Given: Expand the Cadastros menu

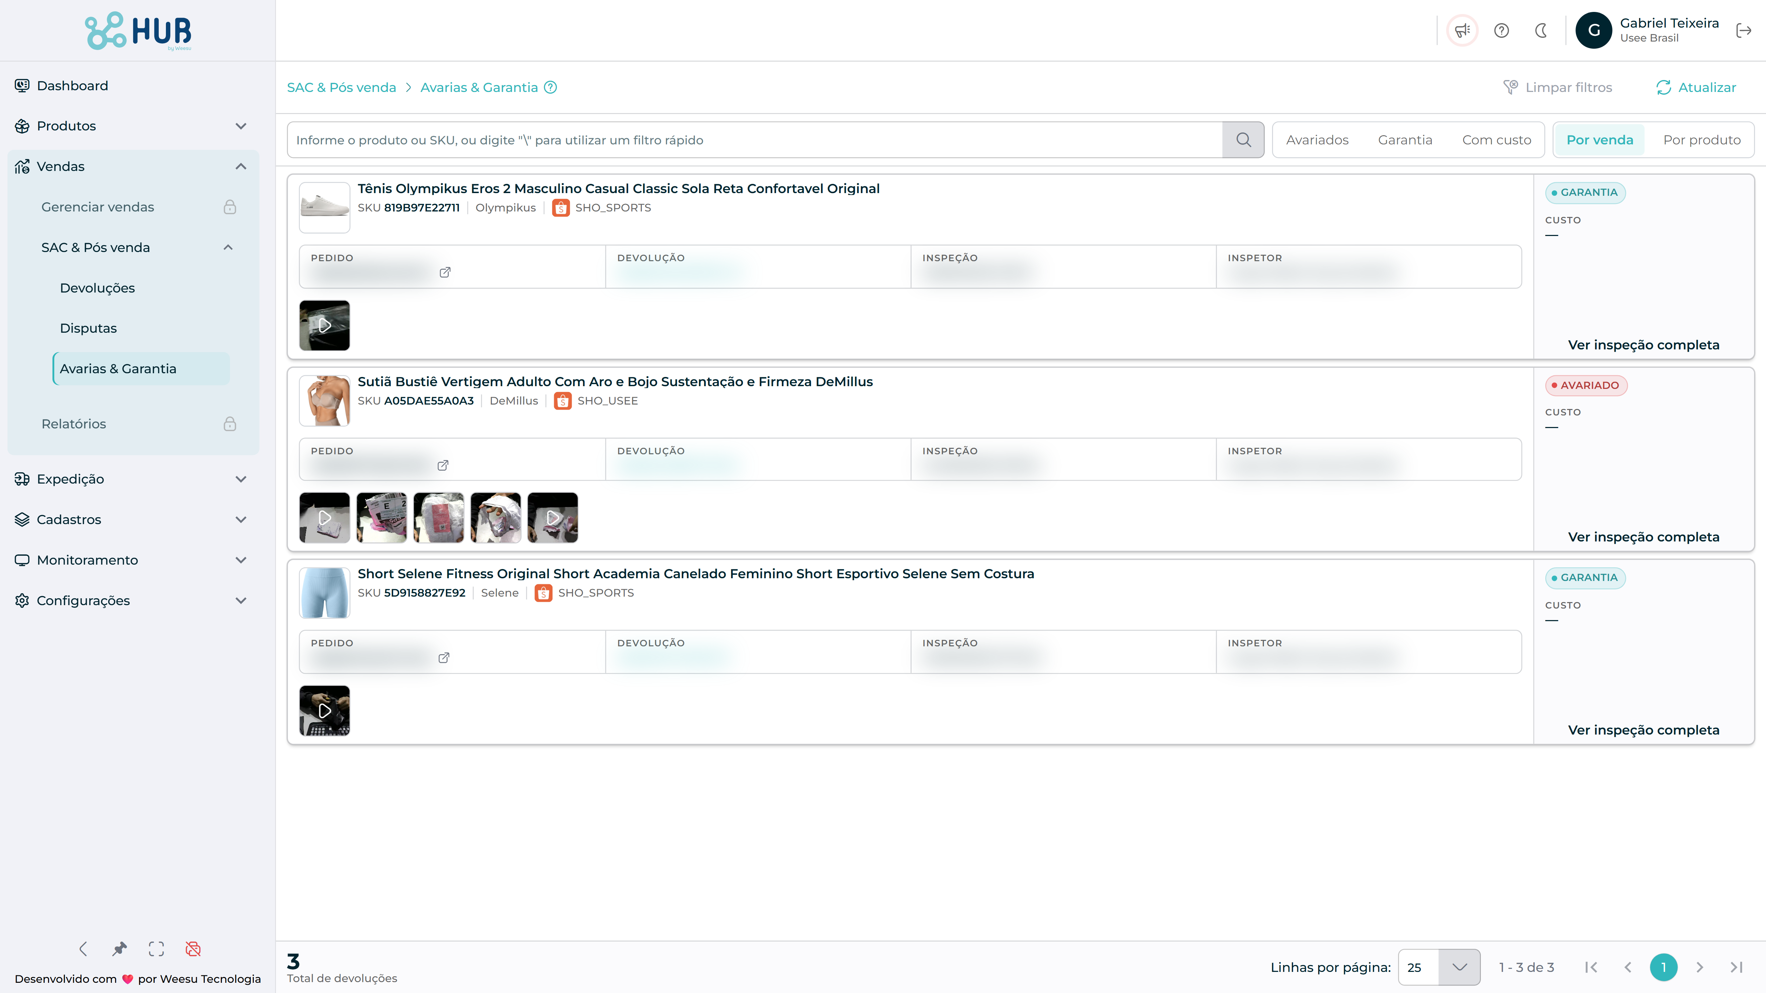Looking at the screenshot, I should click(133, 519).
